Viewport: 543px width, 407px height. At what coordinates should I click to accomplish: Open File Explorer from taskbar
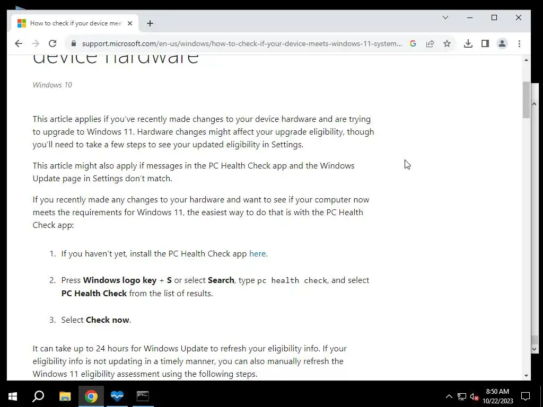pyautogui.click(x=65, y=396)
